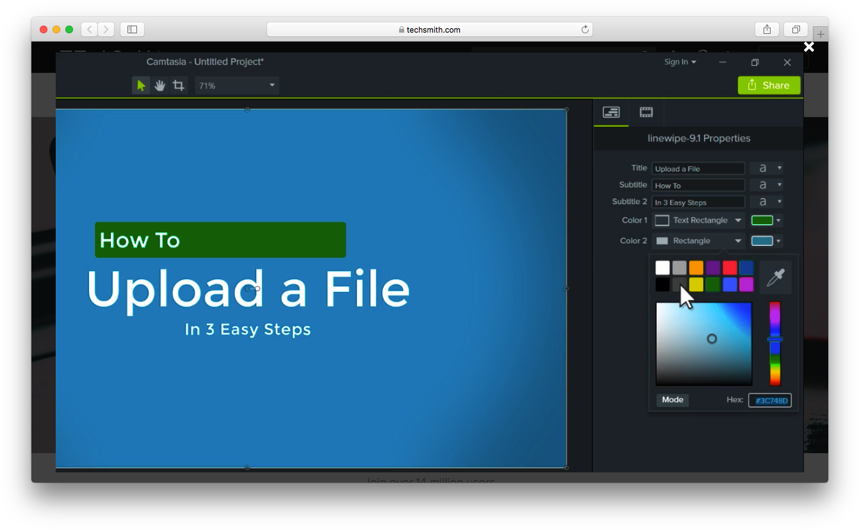Pick the black preset color
The image size is (859, 530).
click(662, 284)
